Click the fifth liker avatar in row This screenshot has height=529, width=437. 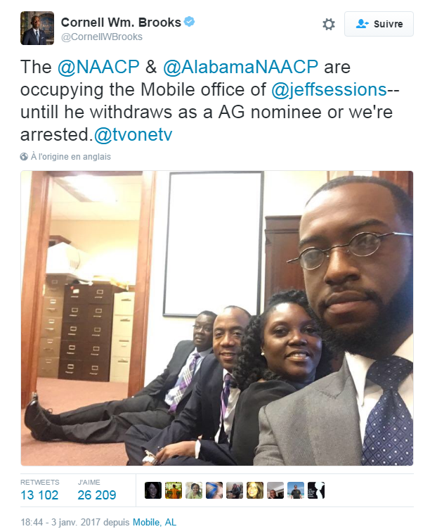(235, 490)
